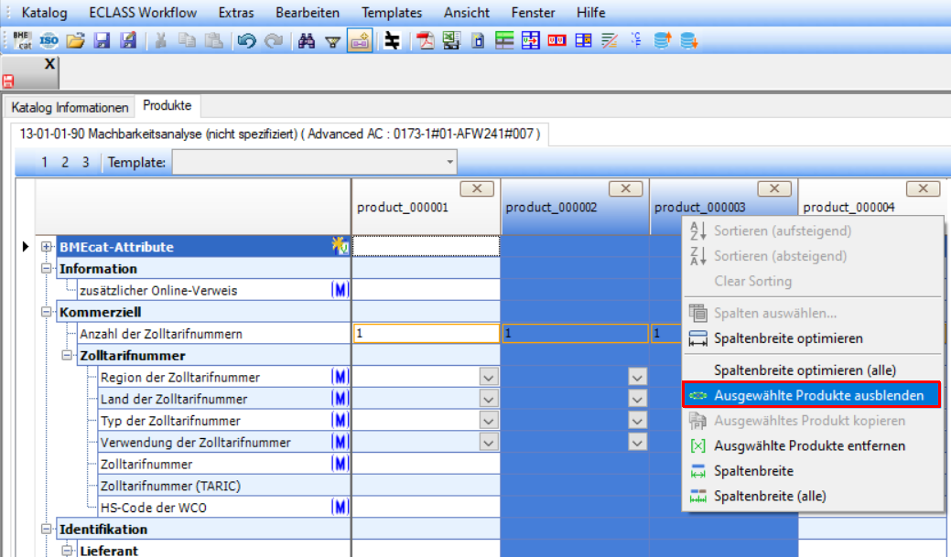Click level 2 button next to Template

(65, 163)
